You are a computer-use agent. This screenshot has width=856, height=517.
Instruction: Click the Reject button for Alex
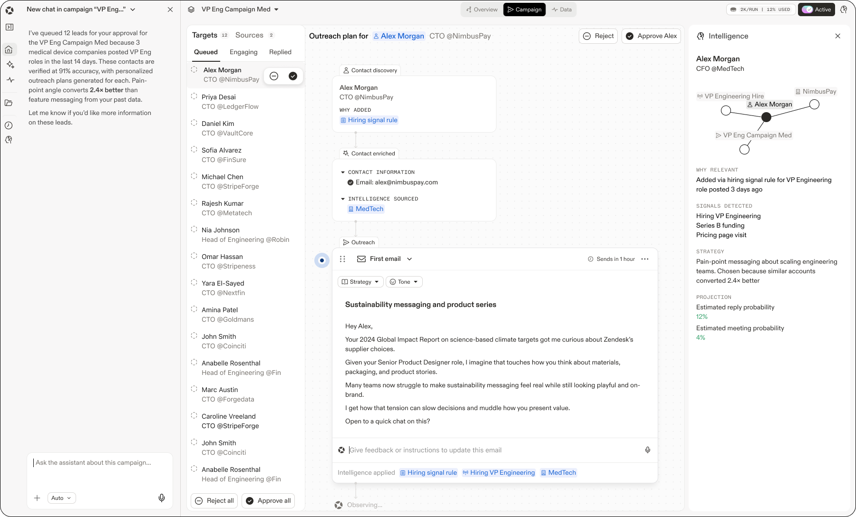(598, 36)
